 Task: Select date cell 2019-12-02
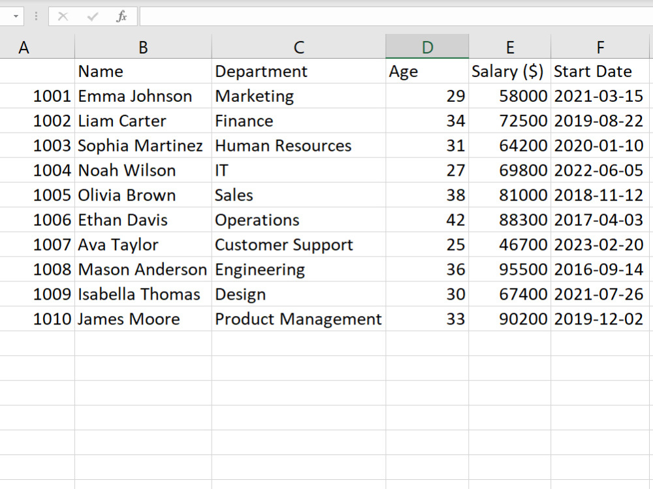point(600,319)
